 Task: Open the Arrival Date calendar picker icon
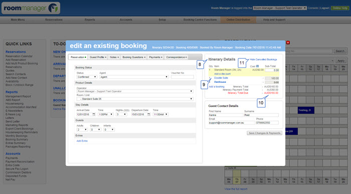pyautogui.click(x=94, y=115)
